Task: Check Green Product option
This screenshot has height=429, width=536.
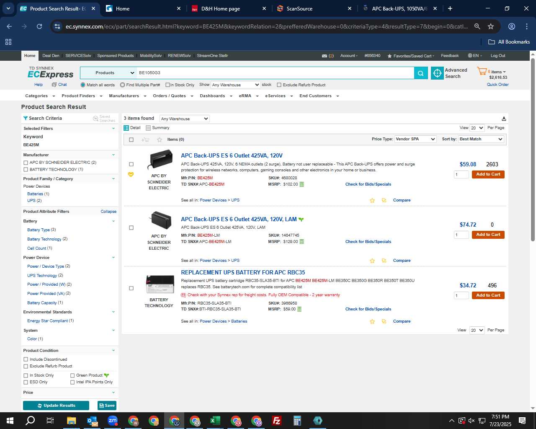Action: click(72, 375)
